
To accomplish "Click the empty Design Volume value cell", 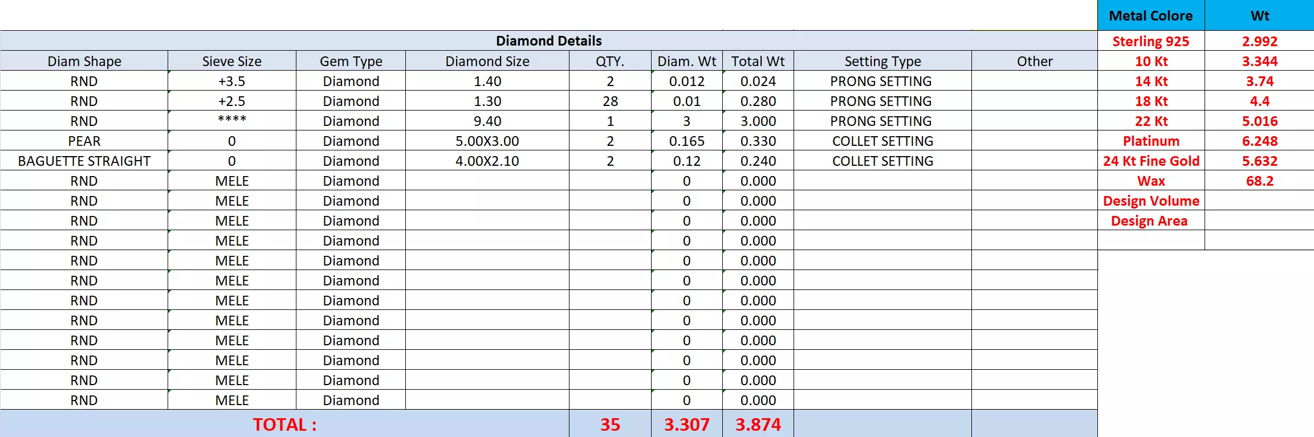I will [x=1260, y=201].
